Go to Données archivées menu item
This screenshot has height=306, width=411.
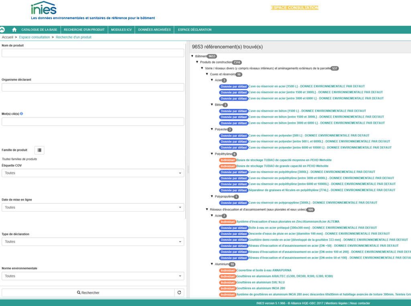click(x=154, y=30)
